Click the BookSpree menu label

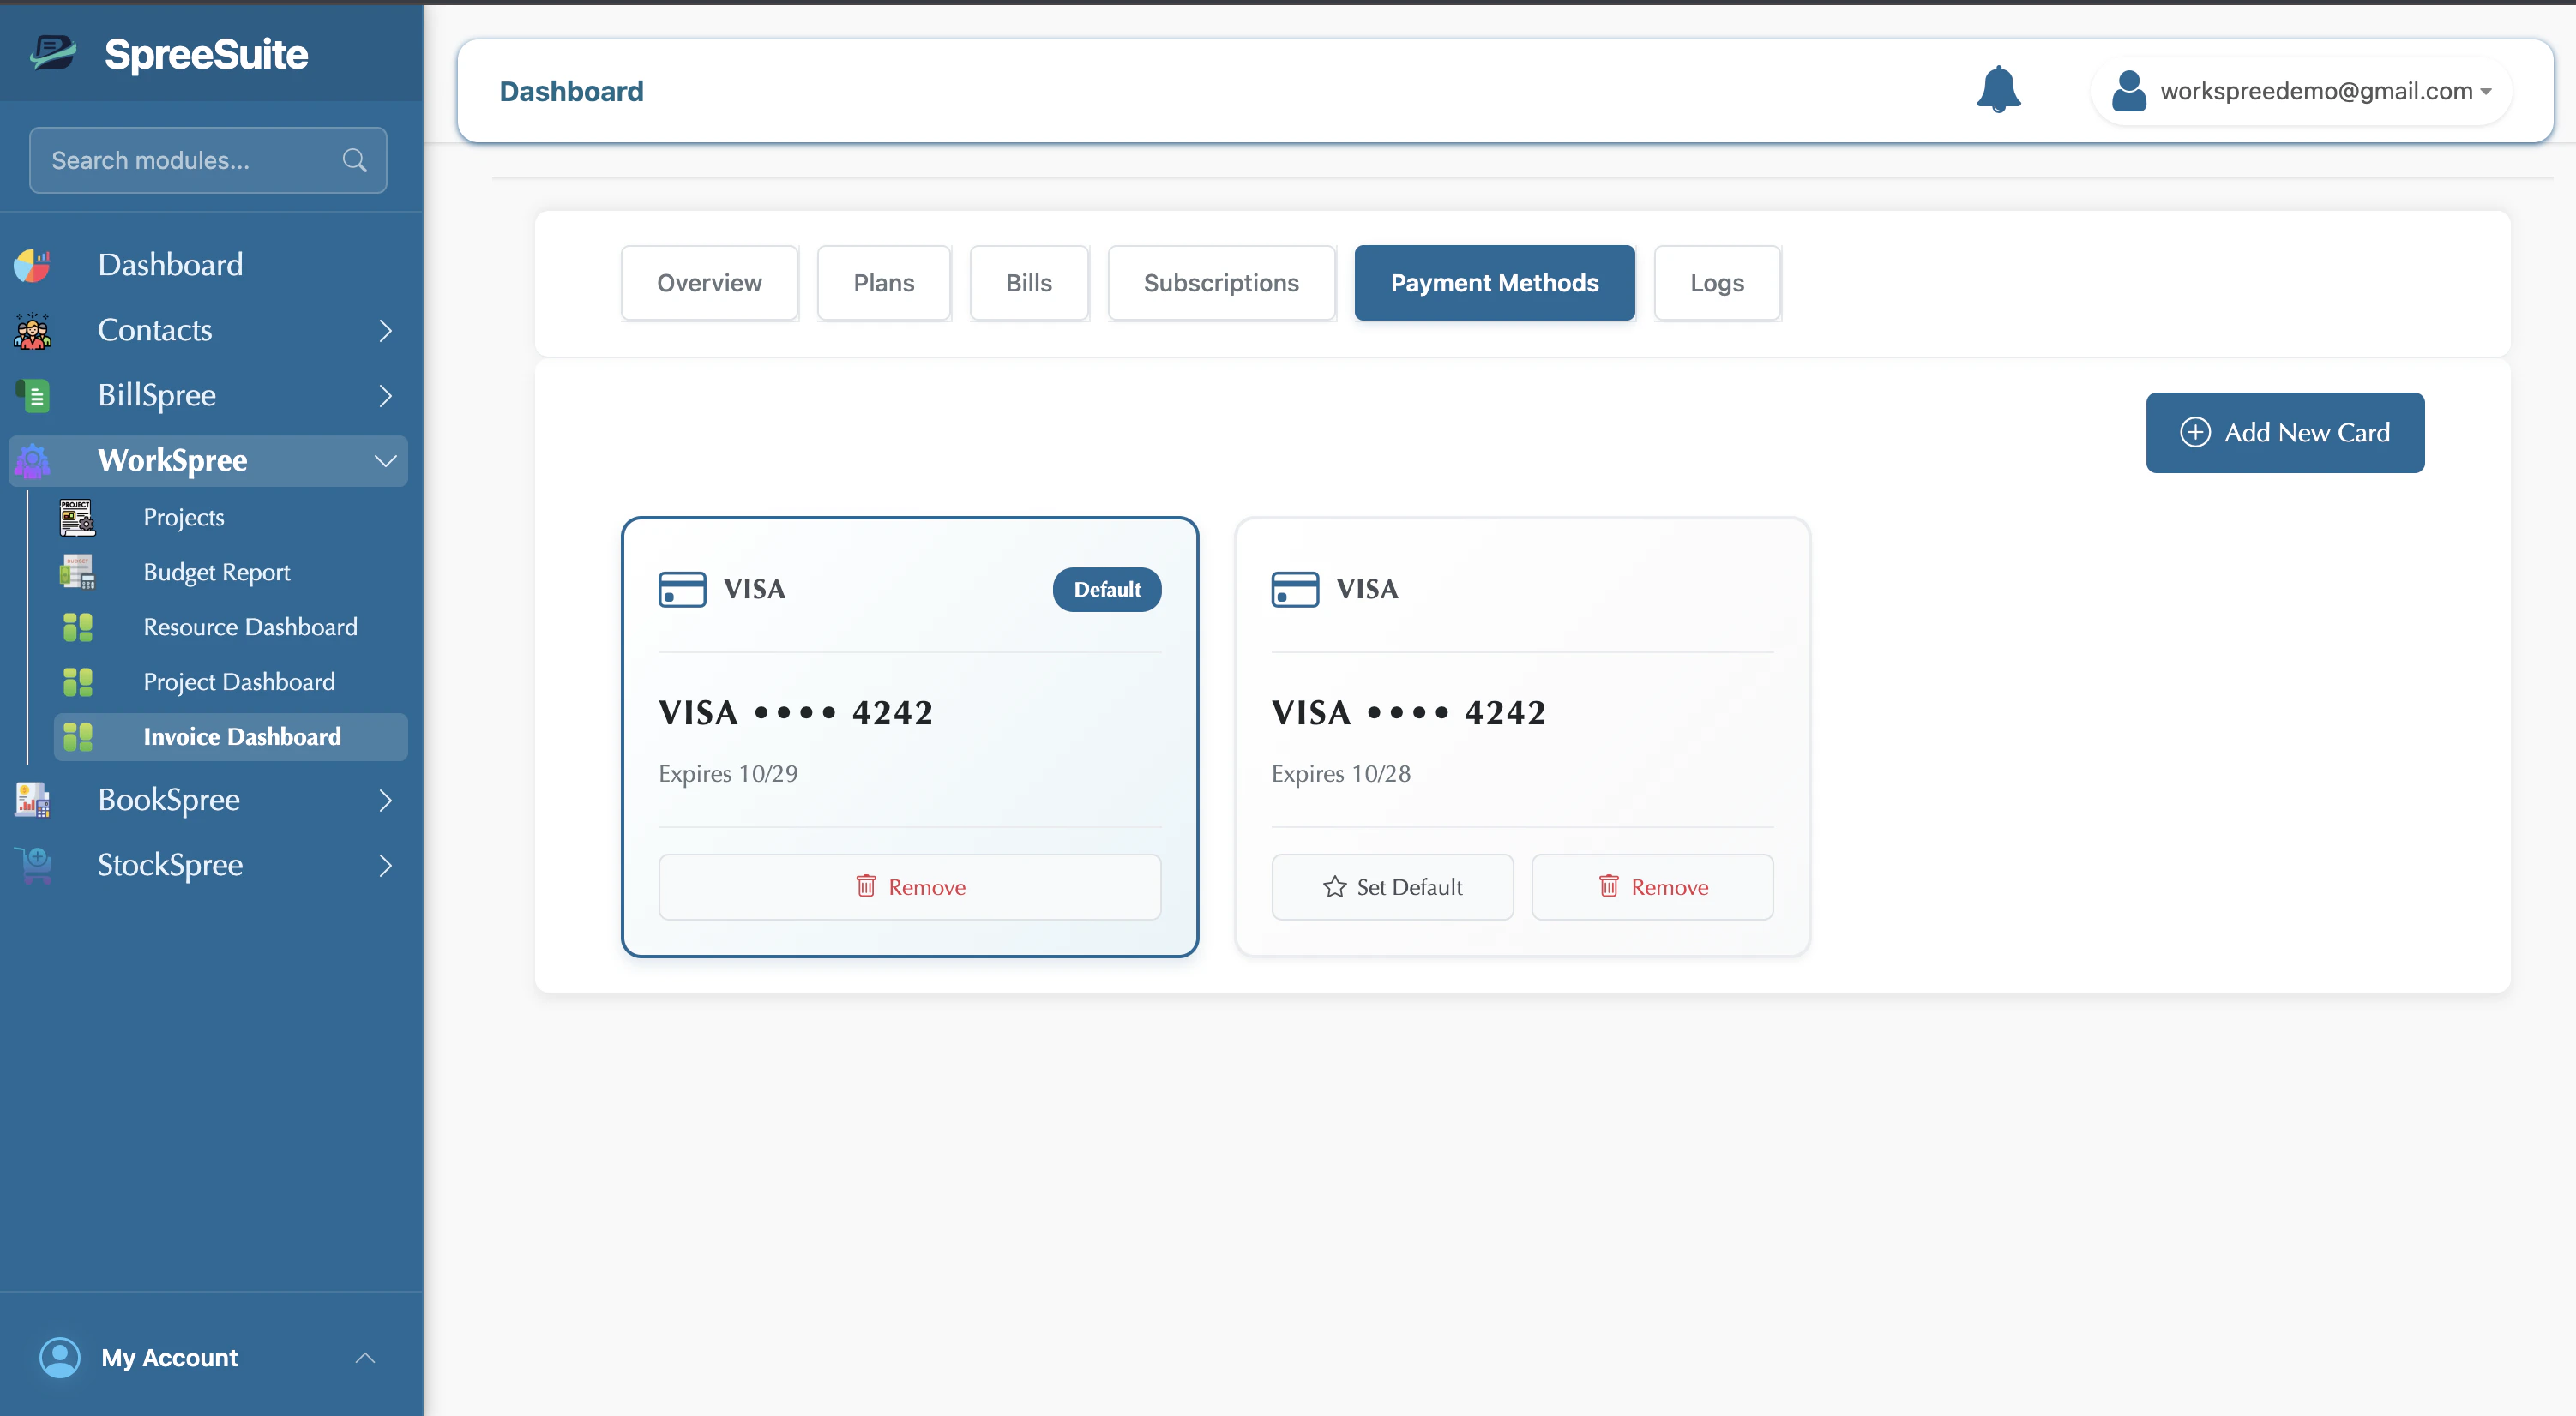(x=169, y=801)
